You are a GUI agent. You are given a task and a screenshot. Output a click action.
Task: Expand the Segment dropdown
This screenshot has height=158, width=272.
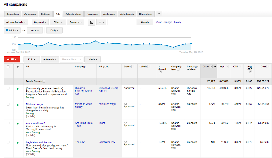pyautogui.click(x=40, y=22)
